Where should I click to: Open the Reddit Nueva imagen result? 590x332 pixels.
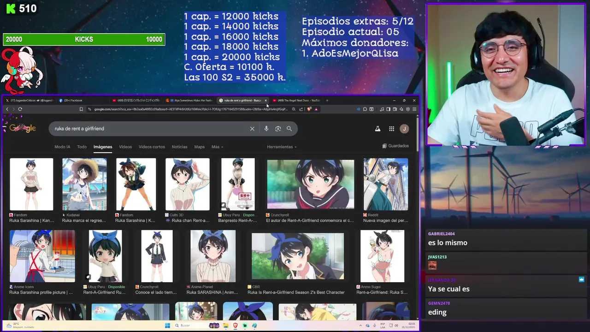click(386, 184)
